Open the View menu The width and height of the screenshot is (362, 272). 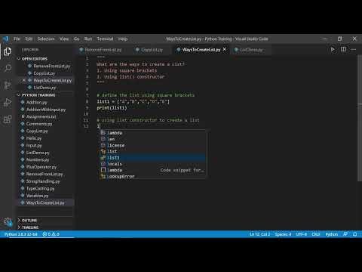[x=64, y=39]
